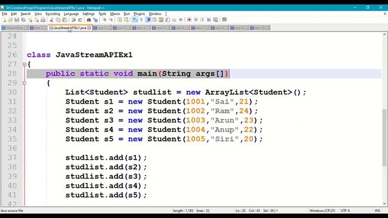Click the Stop Recording macro icon
The height and width of the screenshot is (218, 388).
point(196,20)
